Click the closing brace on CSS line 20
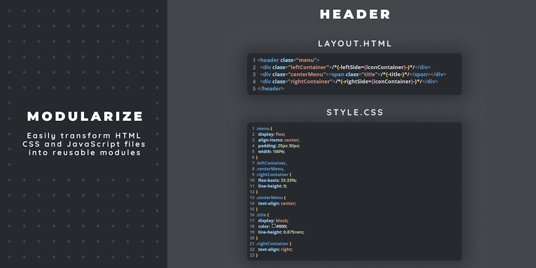The height and width of the screenshot is (268, 536). click(257, 238)
